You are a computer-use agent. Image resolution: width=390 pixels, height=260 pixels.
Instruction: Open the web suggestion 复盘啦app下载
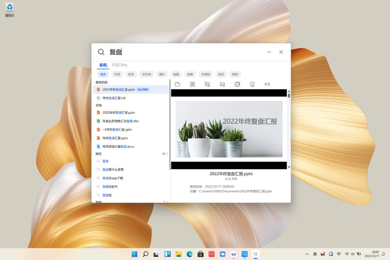pyautogui.click(x=113, y=178)
